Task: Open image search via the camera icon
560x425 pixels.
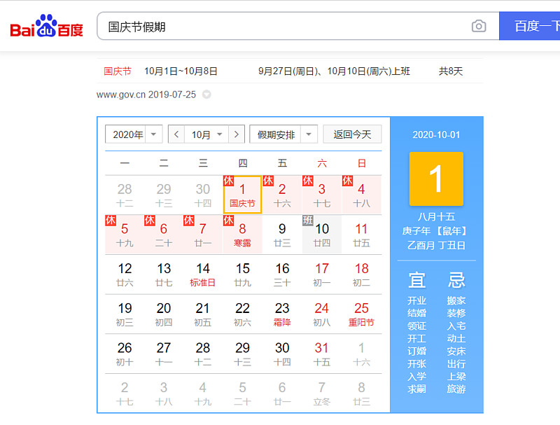Action: tap(478, 25)
